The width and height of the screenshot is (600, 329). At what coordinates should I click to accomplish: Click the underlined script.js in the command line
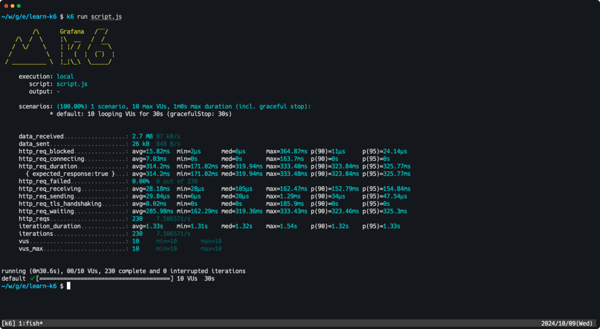coord(106,16)
